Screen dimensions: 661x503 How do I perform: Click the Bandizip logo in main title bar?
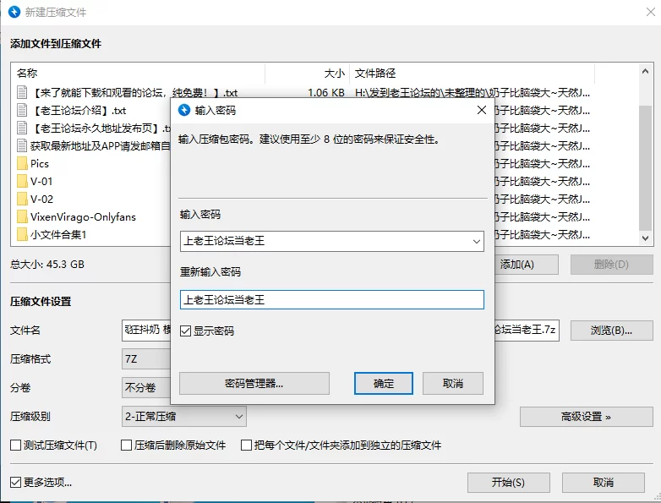tap(14, 12)
